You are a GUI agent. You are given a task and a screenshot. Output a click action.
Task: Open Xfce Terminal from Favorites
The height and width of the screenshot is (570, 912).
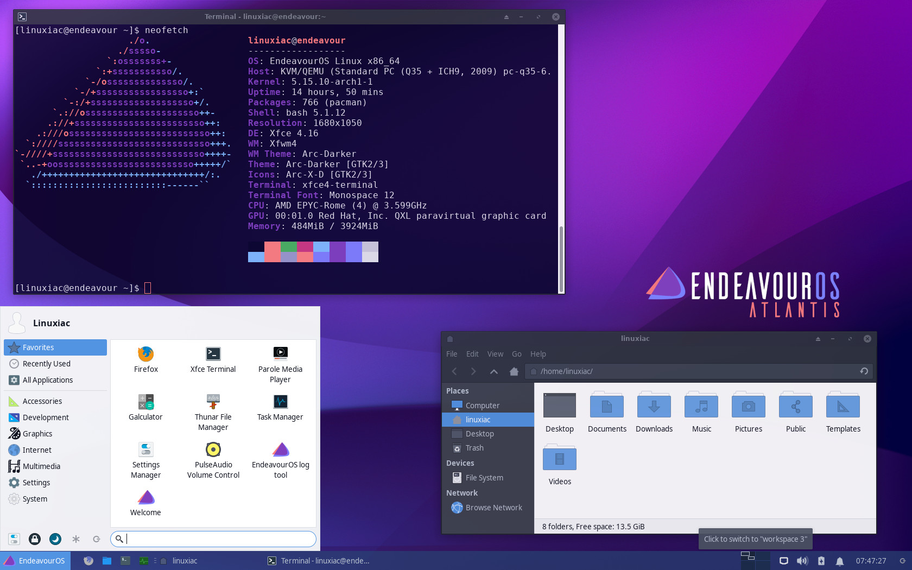[x=213, y=359]
